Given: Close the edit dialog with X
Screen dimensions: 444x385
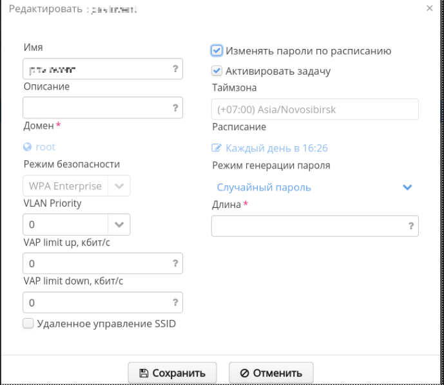Looking at the screenshot, I should click(x=430, y=8).
